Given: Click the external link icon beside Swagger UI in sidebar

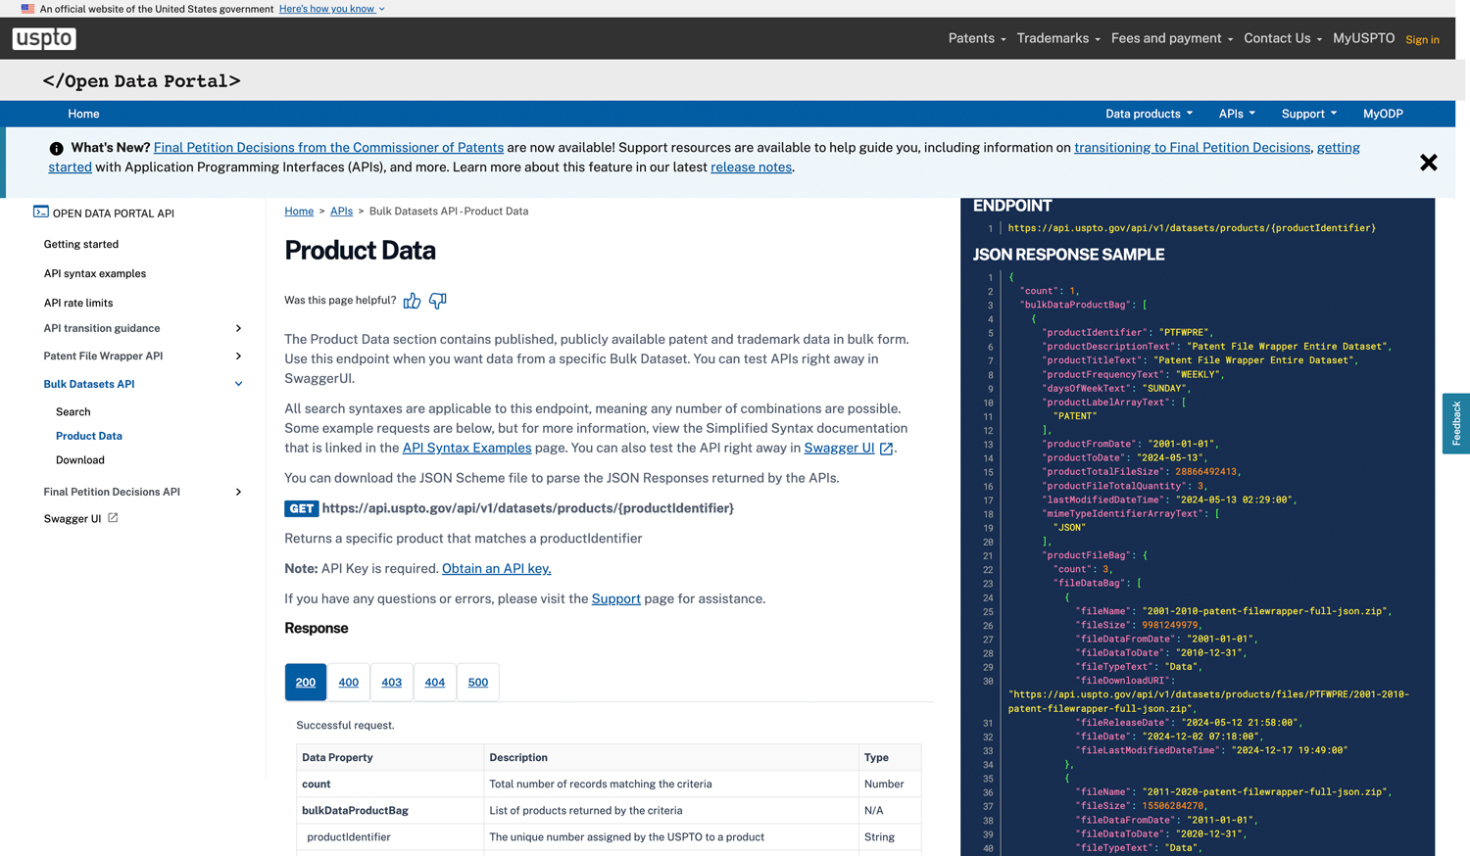Looking at the screenshot, I should [113, 518].
